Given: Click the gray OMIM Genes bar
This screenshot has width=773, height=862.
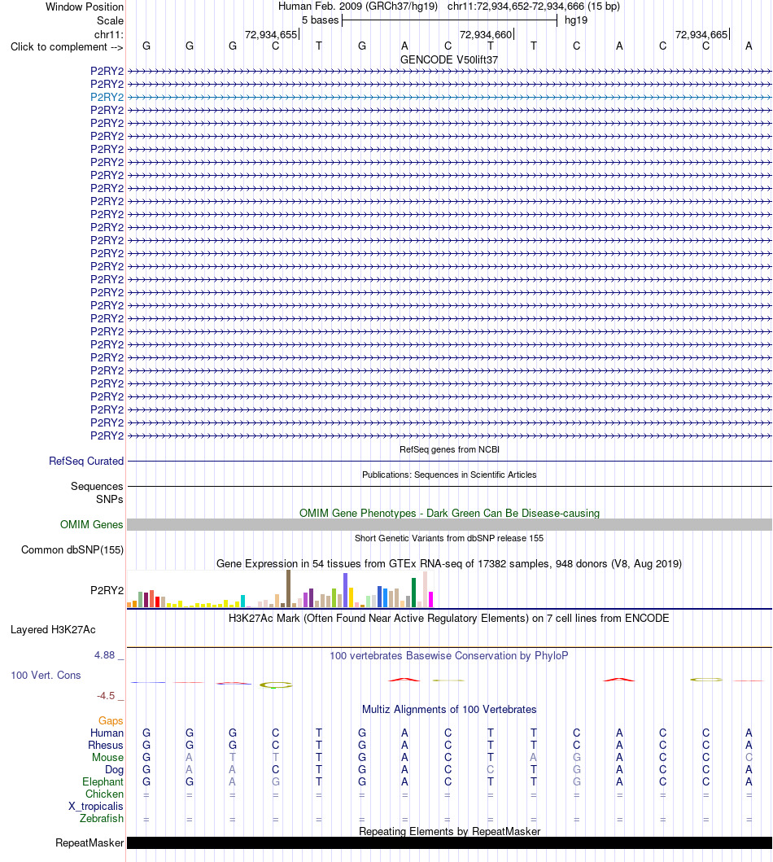Looking at the screenshot, I should (449, 524).
